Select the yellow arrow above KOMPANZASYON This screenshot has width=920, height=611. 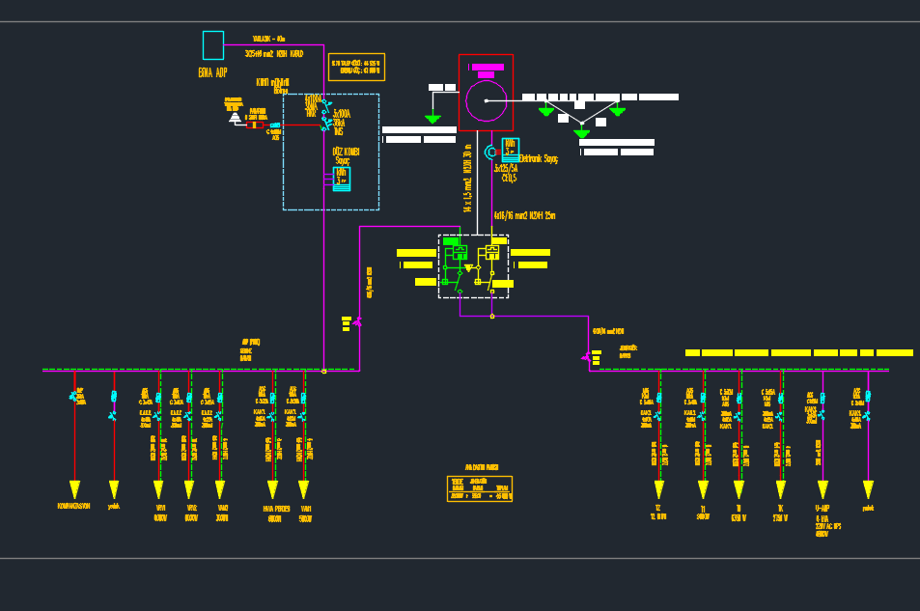tap(74, 489)
